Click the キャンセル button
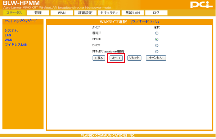Viewport: 216px width, 139px height. 156,58
